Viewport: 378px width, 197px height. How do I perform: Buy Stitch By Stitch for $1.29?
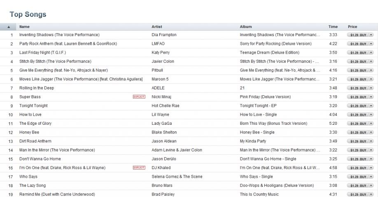click(x=358, y=62)
